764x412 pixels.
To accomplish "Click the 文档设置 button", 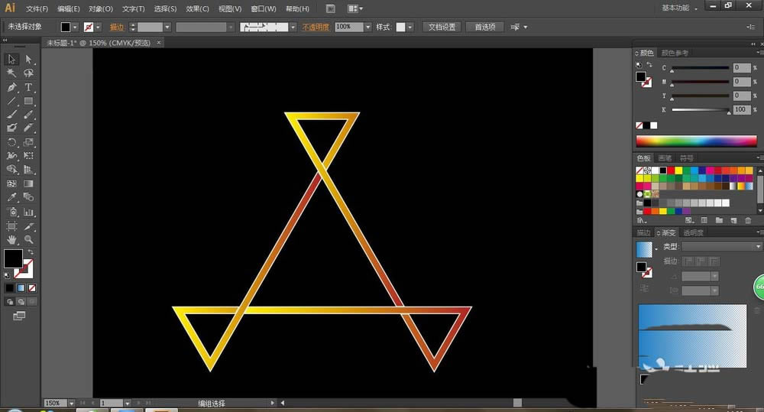I will pos(442,27).
